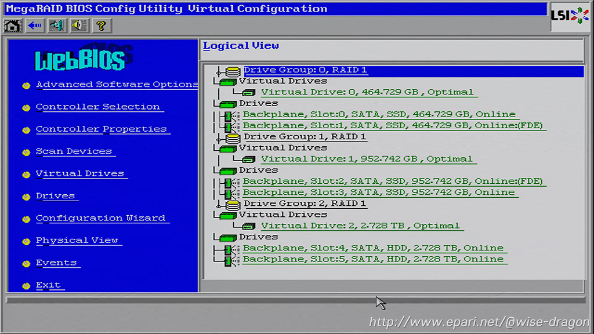Collapse Drives folder under Drive Group 1
Viewport: 594px width, 334px height.
(x=228, y=171)
